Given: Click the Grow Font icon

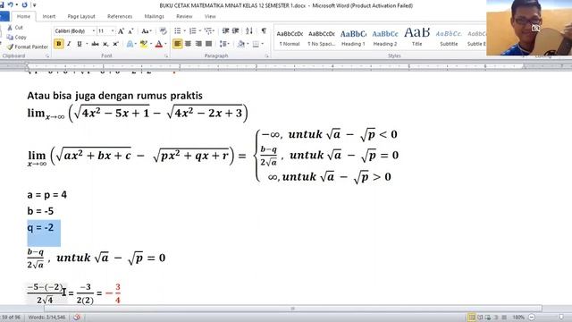Looking at the screenshot, I should (x=121, y=31).
